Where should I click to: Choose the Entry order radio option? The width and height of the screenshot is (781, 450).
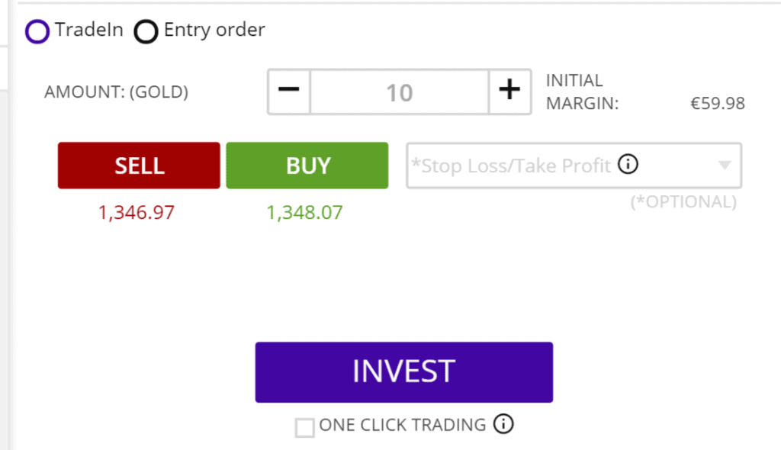point(146,31)
